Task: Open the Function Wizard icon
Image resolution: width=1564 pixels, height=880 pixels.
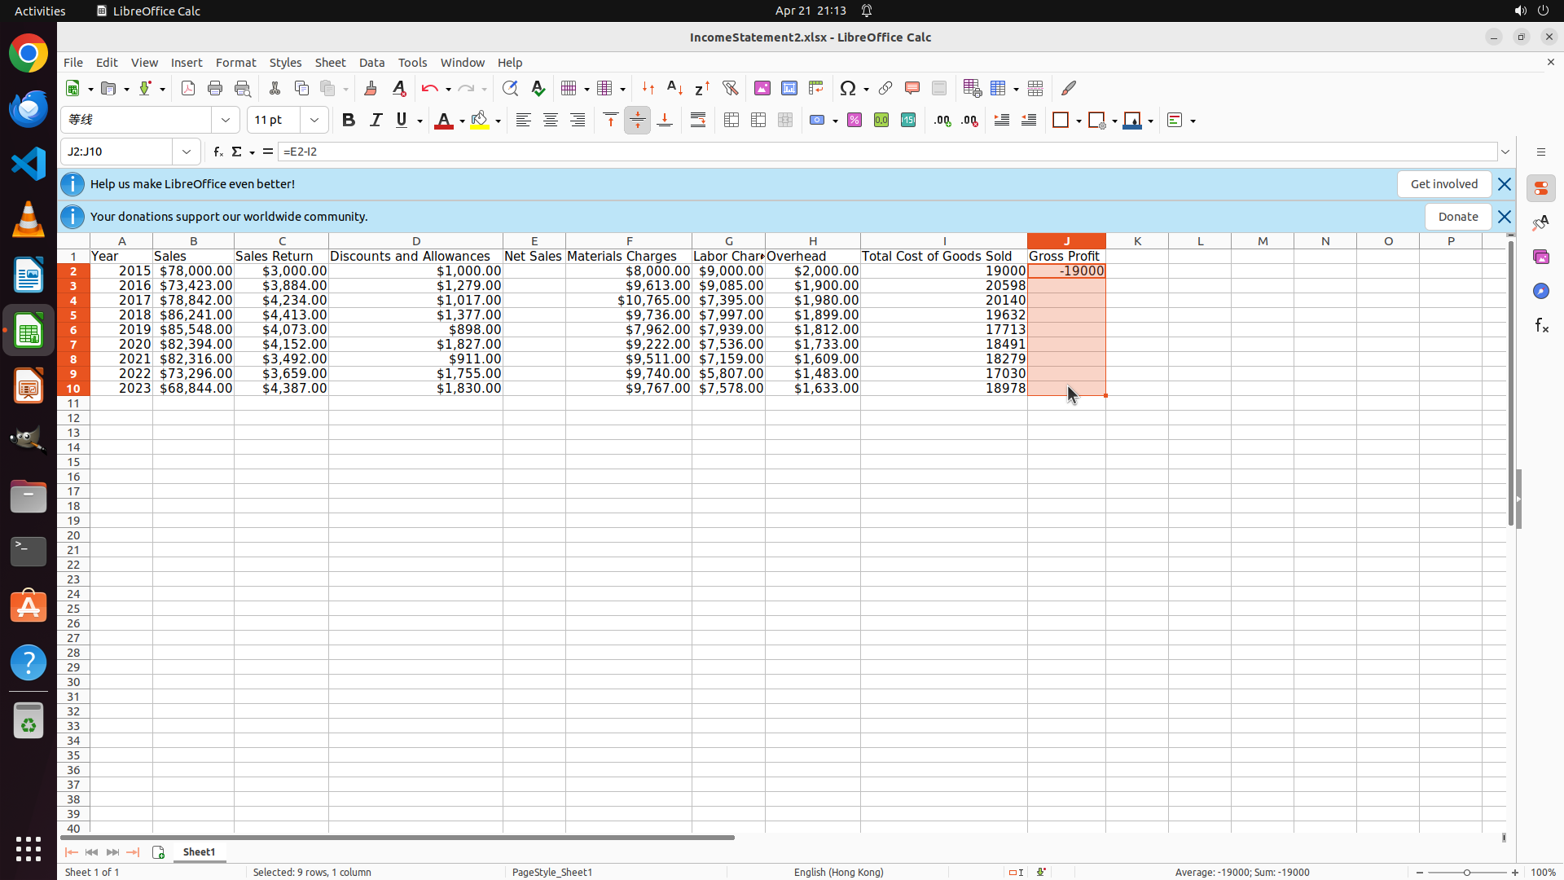Action: point(217,152)
